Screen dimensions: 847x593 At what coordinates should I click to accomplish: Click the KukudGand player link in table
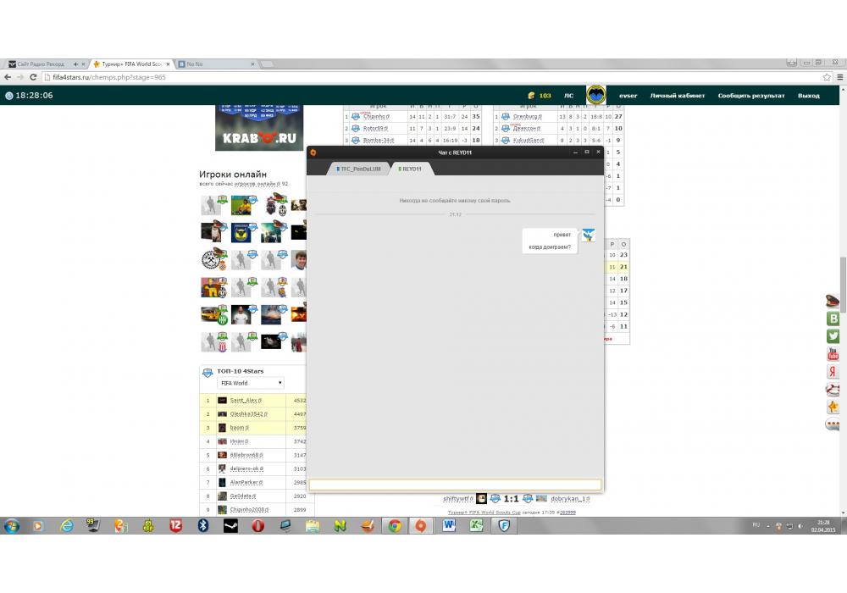point(529,140)
